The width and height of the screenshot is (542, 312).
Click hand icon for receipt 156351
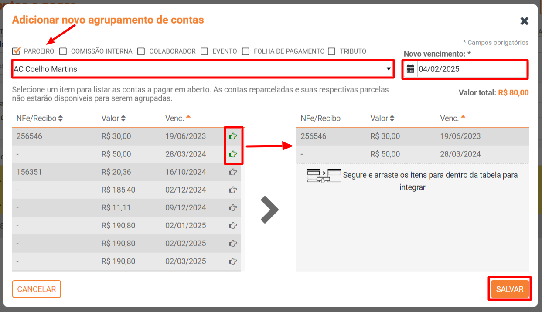(233, 172)
